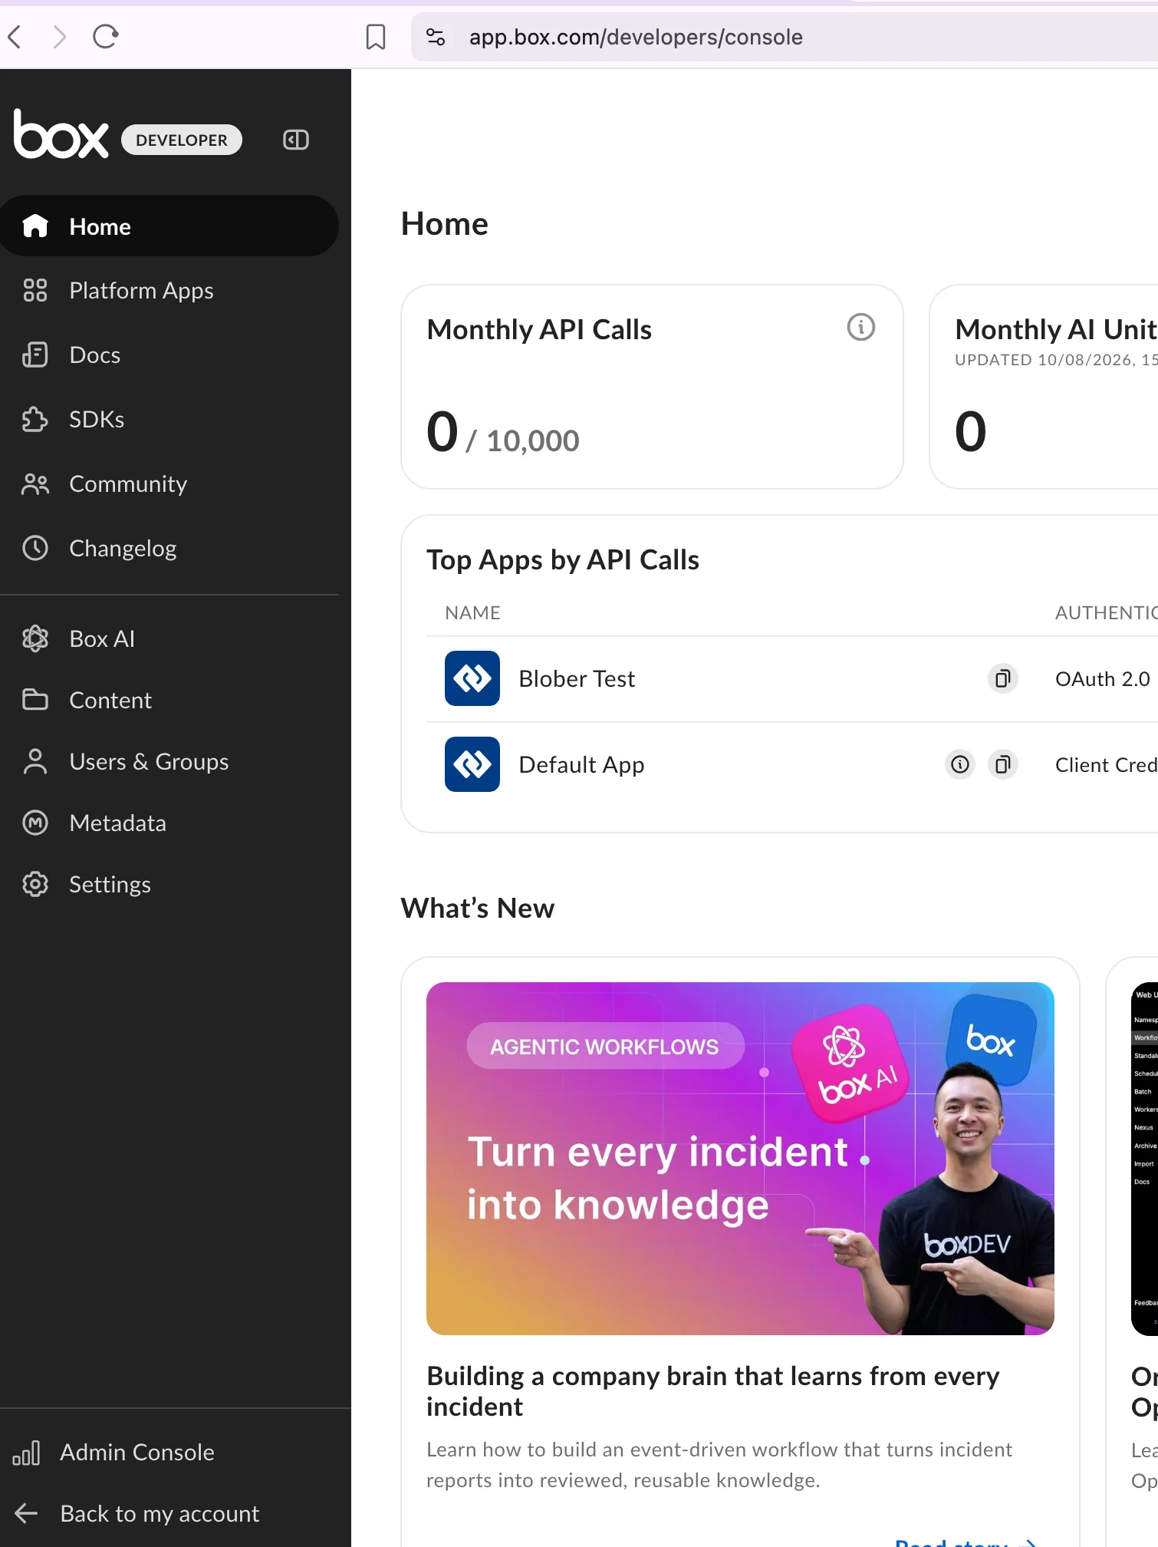Collapse the sidebar panel toggle
Image resolution: width=1158 pixels, height=1547 pixels.
296,140
